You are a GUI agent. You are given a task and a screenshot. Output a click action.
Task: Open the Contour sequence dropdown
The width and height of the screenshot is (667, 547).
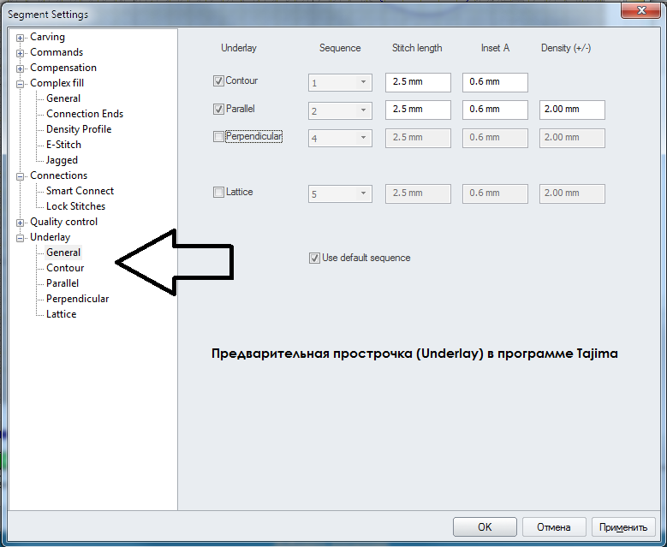(340, 82)
